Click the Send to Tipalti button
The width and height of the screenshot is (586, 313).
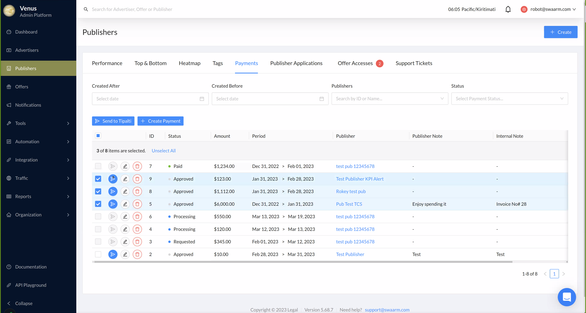(113, 121)
